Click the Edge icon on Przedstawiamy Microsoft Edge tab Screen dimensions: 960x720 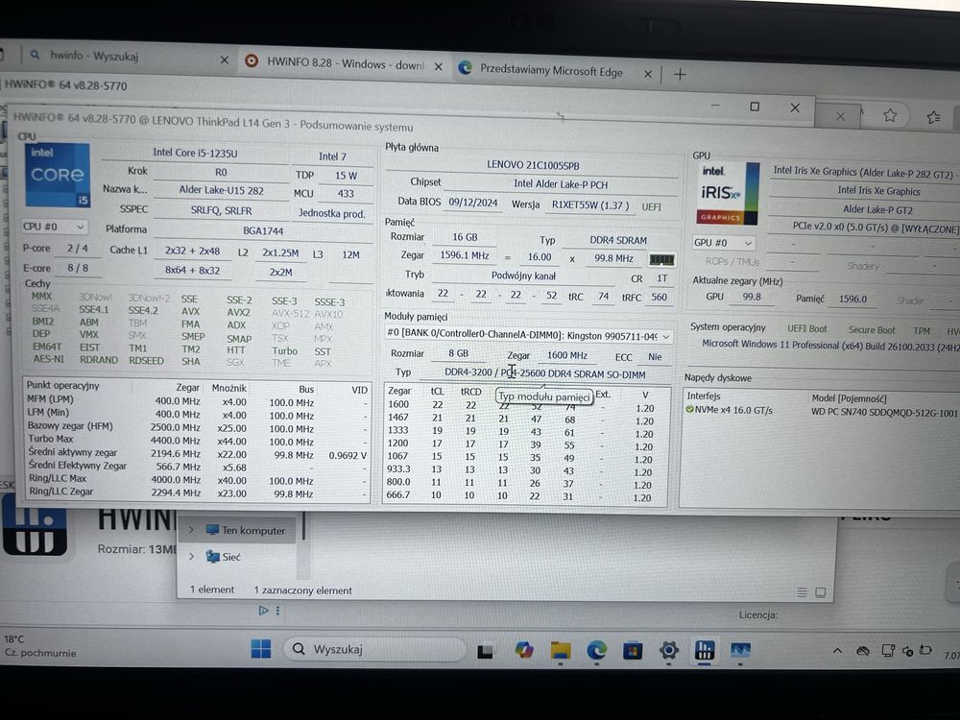[x=466, y=68]
